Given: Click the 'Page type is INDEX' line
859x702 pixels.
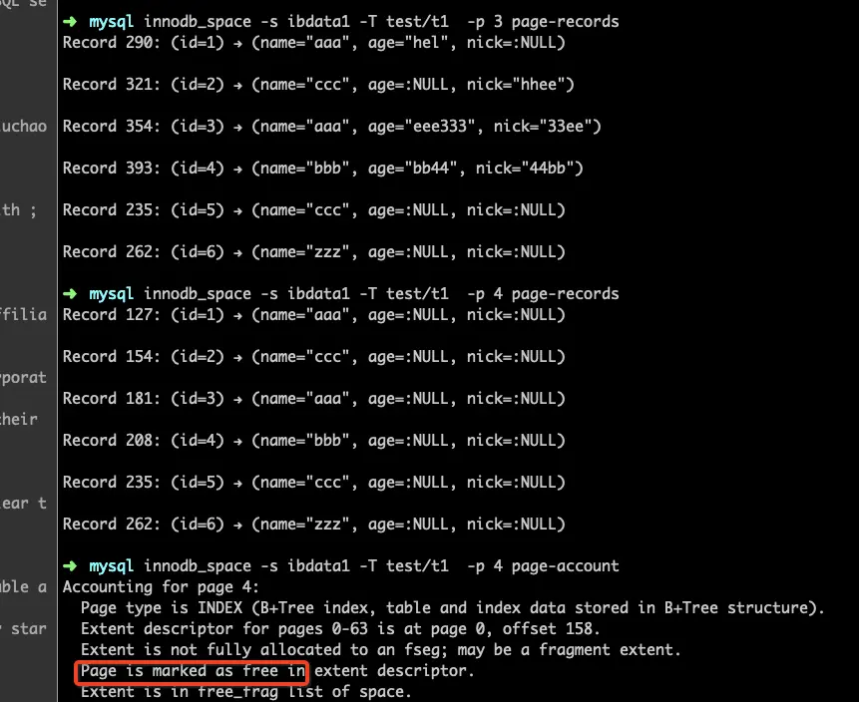Looking at the screenshot, I should (453, 608).
